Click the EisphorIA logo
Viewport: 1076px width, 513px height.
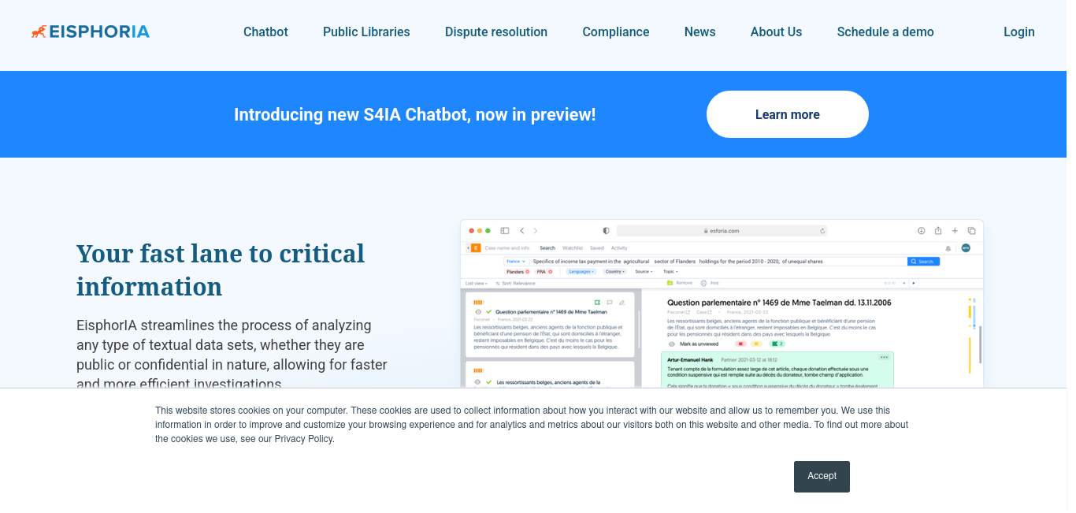(91, 32)
